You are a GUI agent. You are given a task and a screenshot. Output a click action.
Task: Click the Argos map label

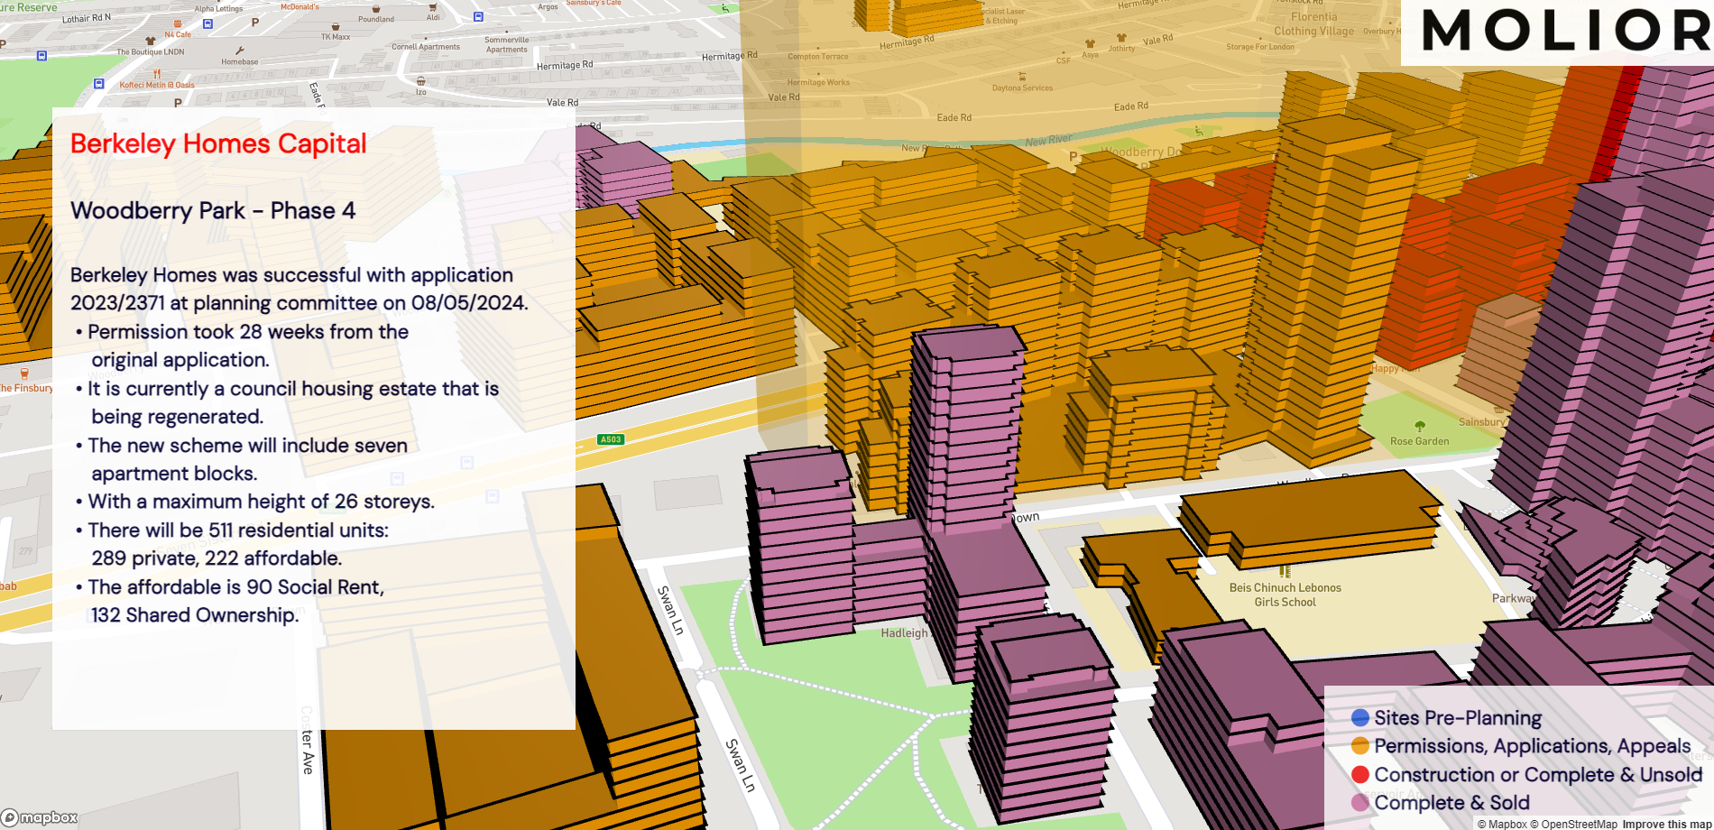point(548,6)
